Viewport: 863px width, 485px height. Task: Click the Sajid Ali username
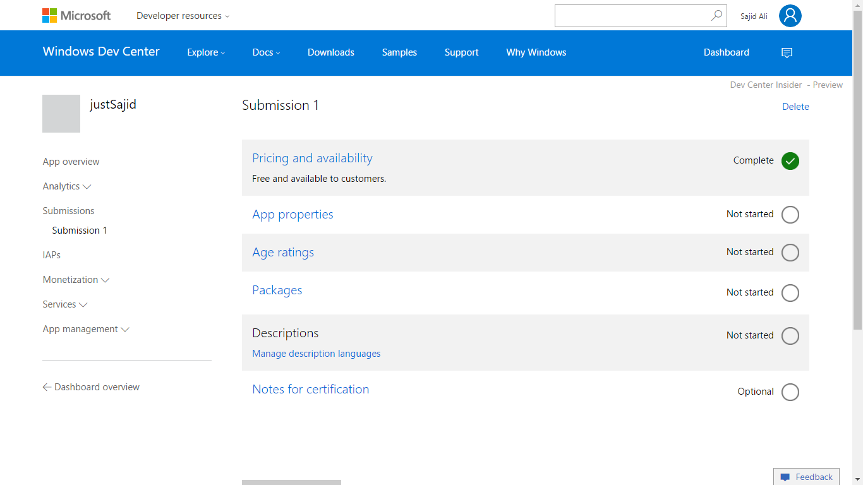click(x=754, y=16)
